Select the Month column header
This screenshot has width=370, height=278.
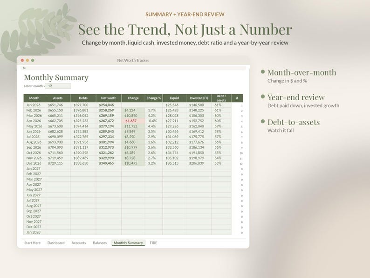tap(34, 98)
